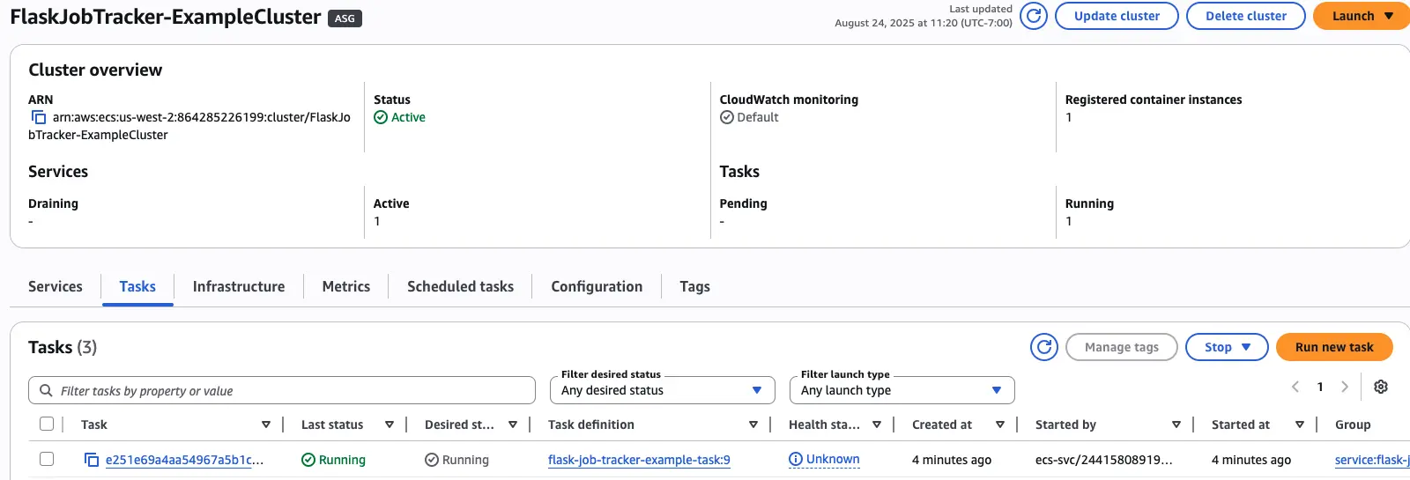Open the Stop dropdown menu
1410x480 pixels.
pyautogui.click(x=1227, y=347)
